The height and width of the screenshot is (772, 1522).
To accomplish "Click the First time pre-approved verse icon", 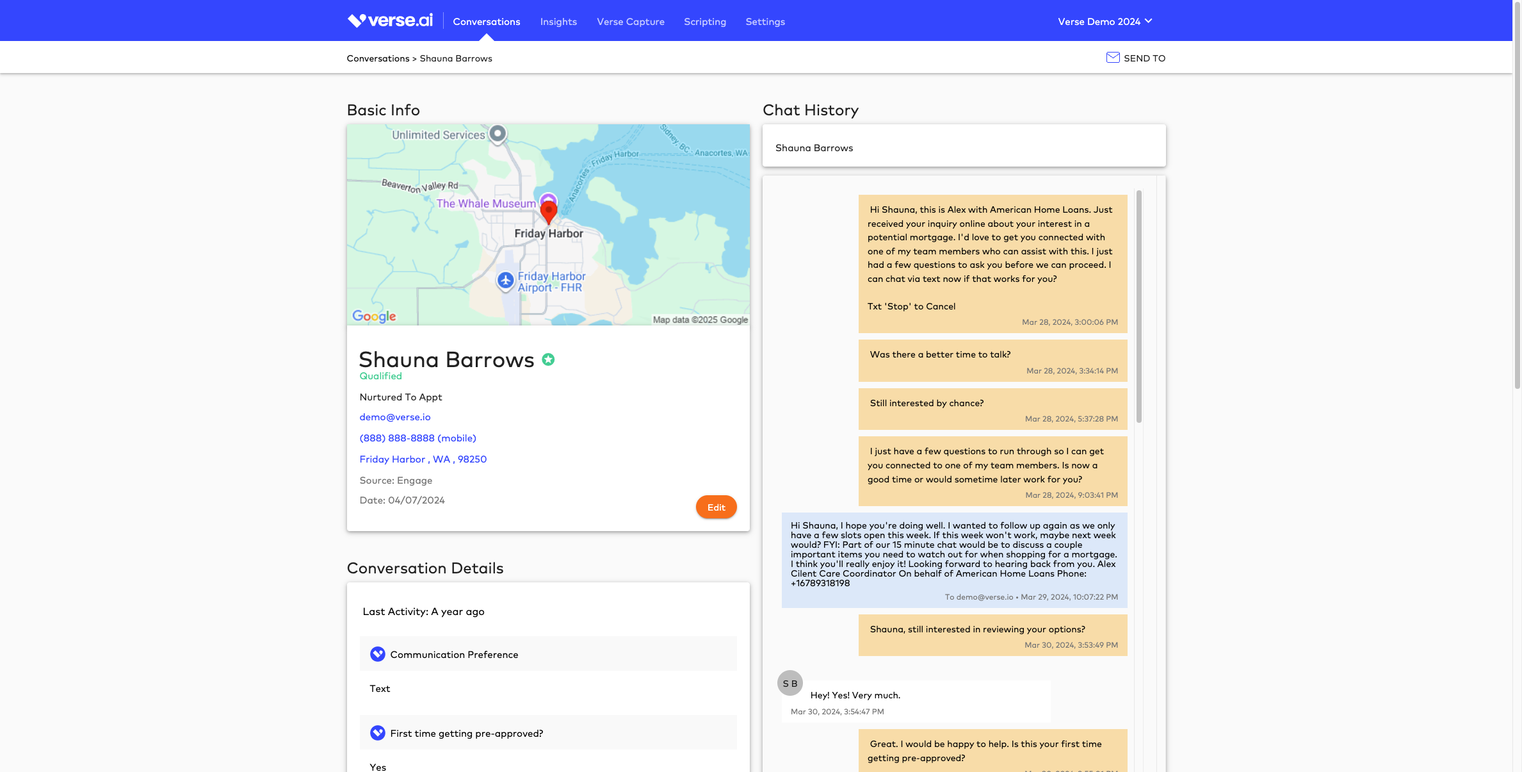I will tap(378, 733).
